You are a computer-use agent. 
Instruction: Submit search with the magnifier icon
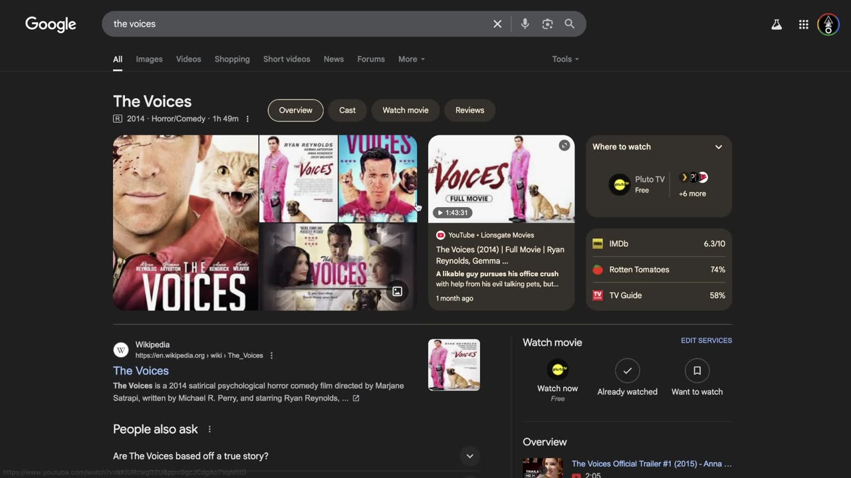click(x=570, y=24)
